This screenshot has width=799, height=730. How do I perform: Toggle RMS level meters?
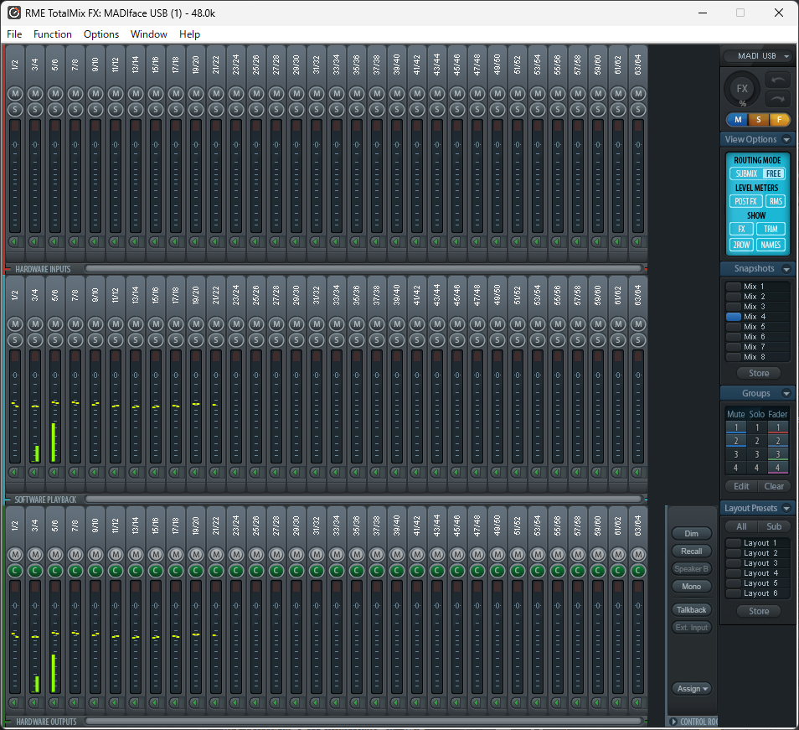click(776, 201)
